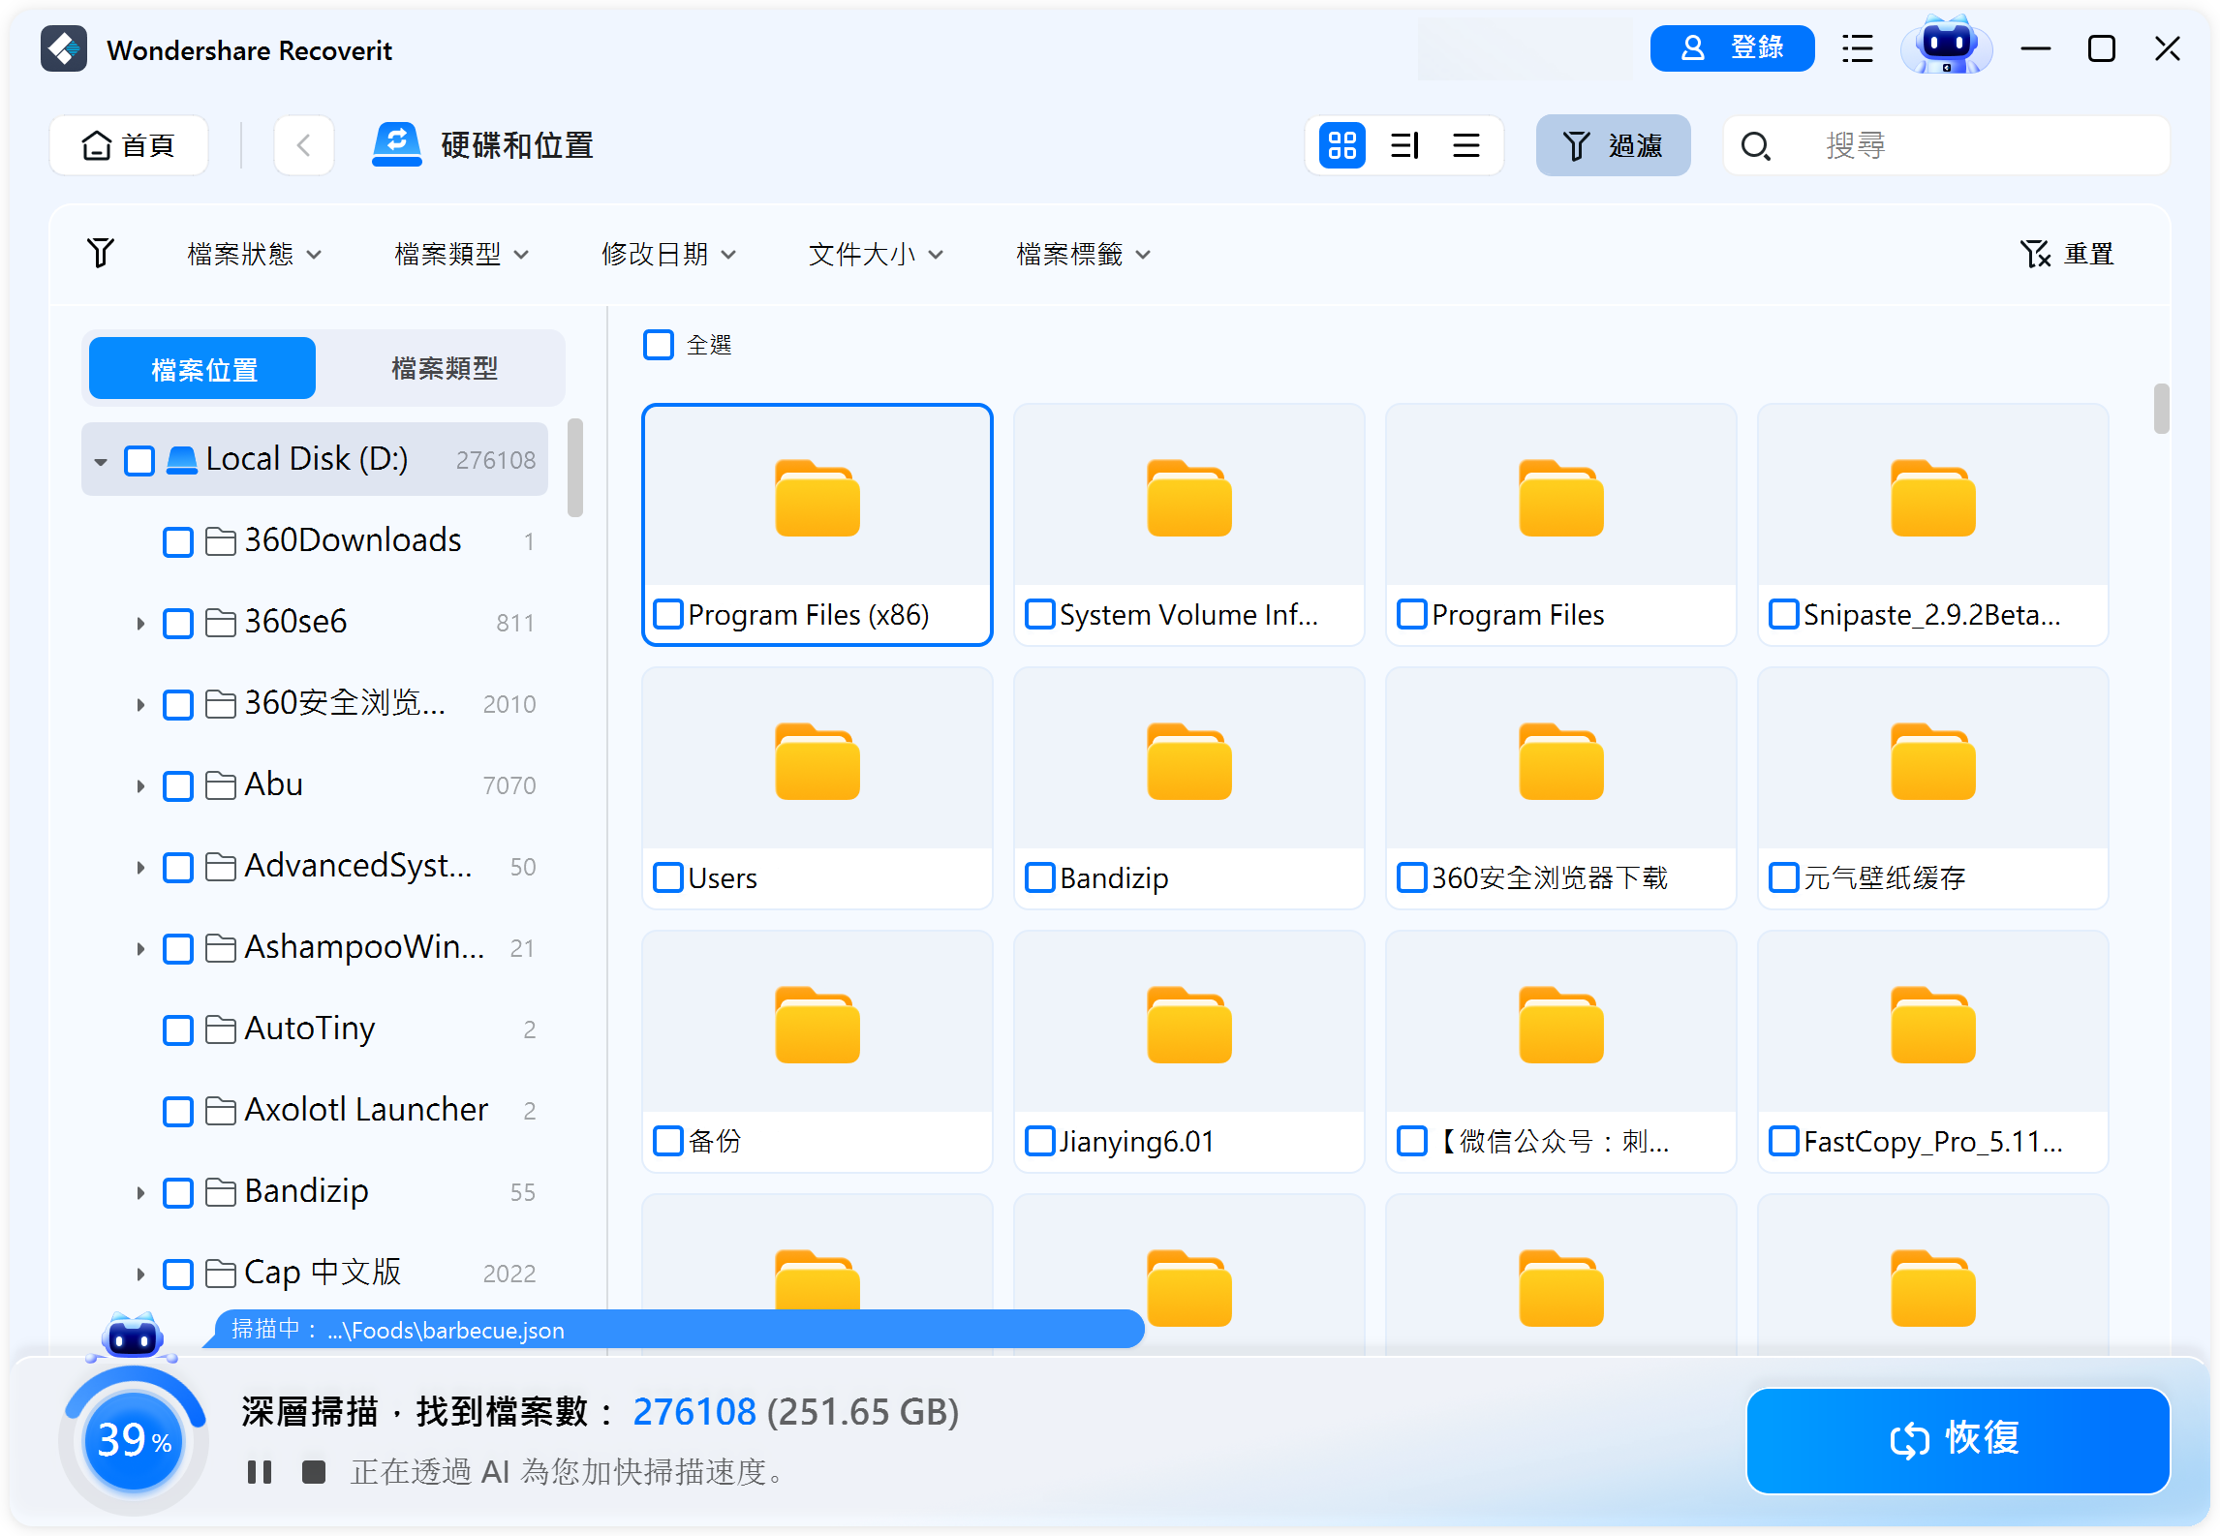Go back with the left arrow button
Viewport: 2220px width, 1536px height.
303,145
